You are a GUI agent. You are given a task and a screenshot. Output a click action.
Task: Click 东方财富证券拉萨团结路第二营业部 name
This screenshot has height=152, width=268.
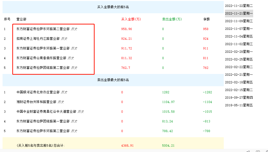click(x=43, y=68)
